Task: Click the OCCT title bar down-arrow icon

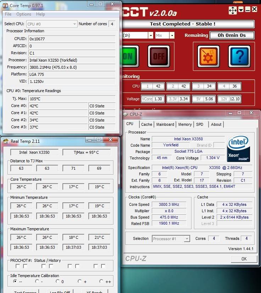Action: point(241,9)
